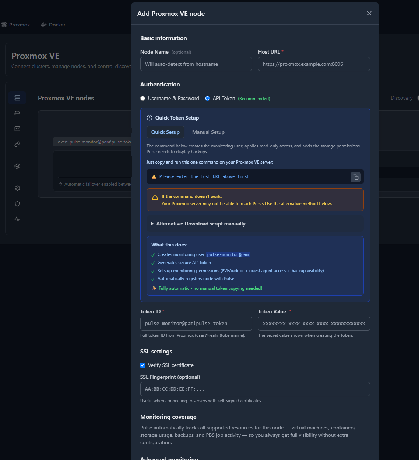The height and width of the screenshot is (460, 419).
Task: Click "Automatic failover enabled" text in background
Action: pos(98,184)
